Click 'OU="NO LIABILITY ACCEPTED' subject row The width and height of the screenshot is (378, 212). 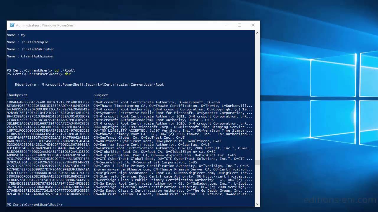tap(173, 130)
